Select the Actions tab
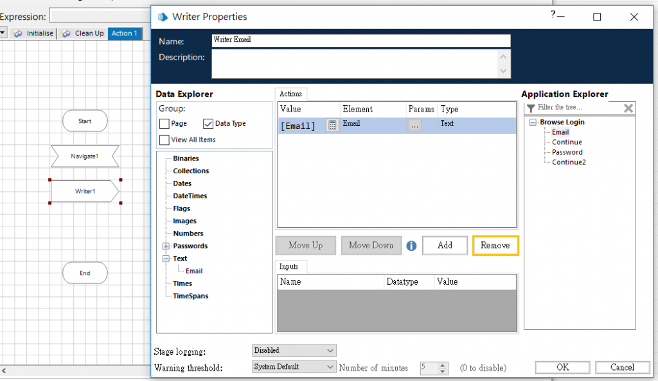The height and width of the screenshot is (381, 658). 291,94
